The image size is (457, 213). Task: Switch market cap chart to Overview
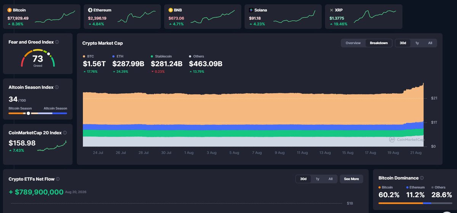point(353,43)
